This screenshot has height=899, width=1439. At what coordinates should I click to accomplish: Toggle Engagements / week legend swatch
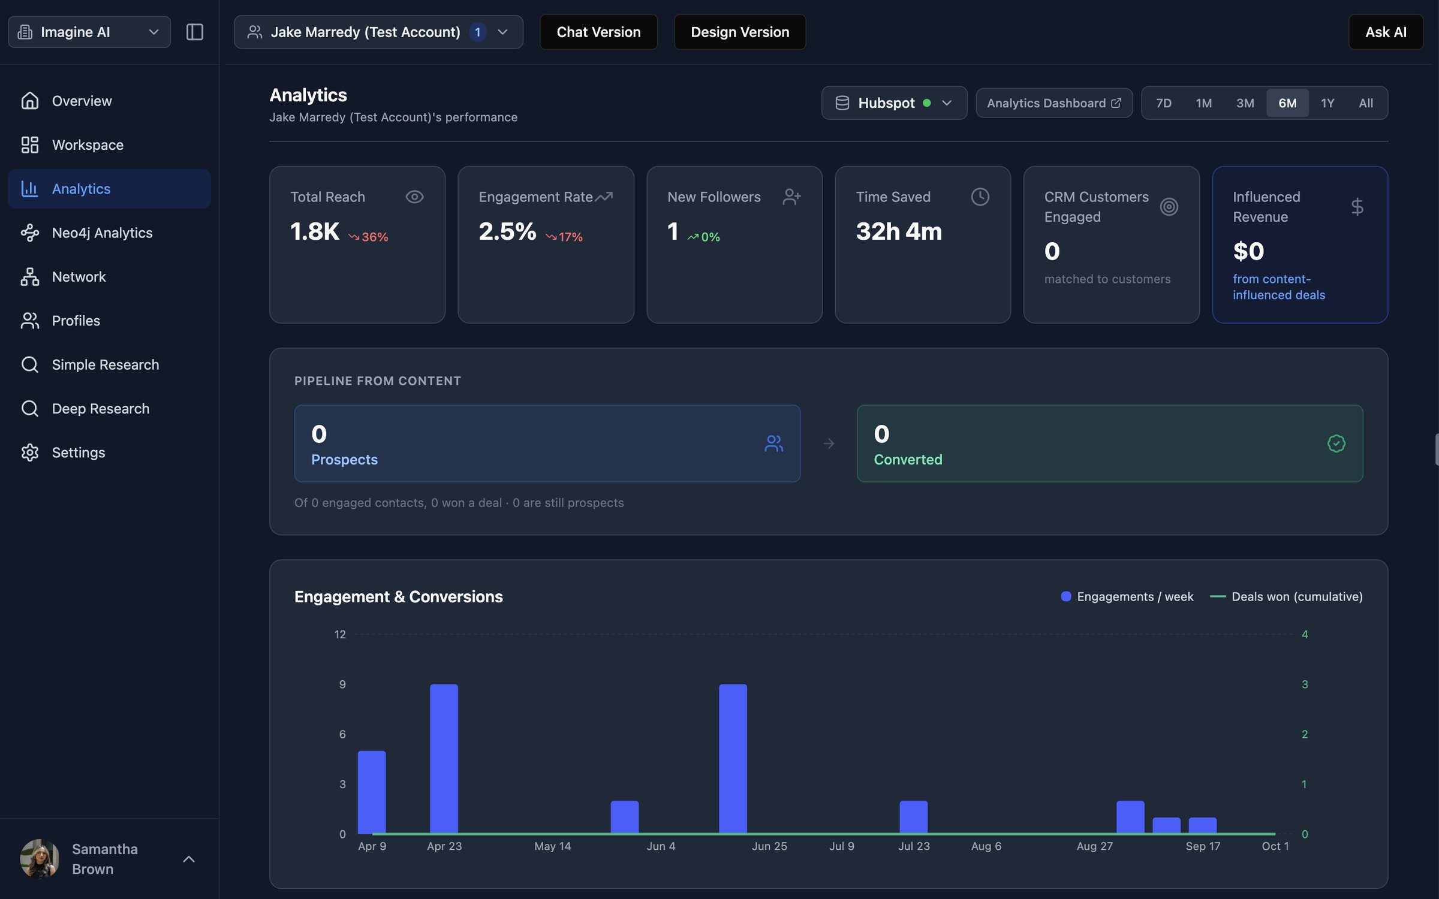click(x=1066, y=596)
